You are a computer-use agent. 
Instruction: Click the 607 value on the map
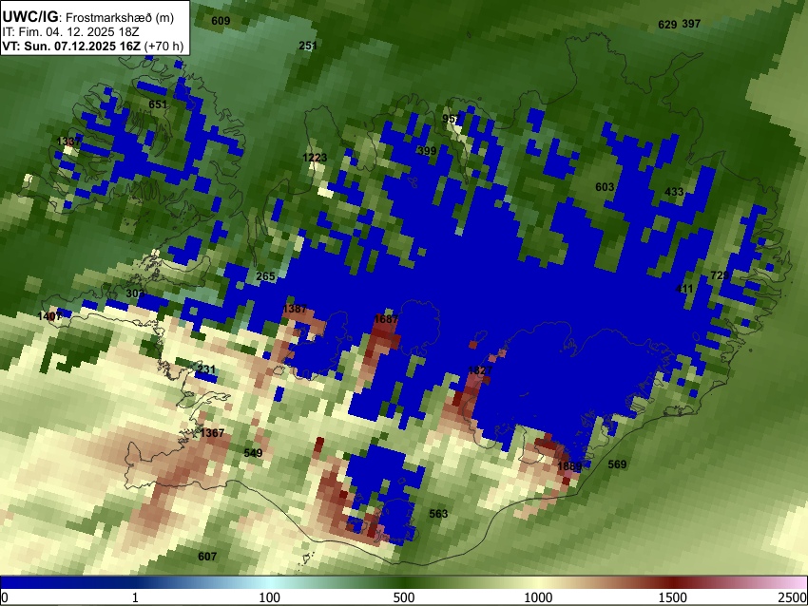[x=207, y=557]
